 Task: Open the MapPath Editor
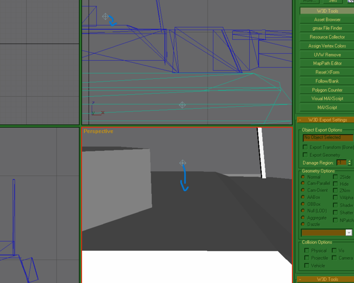327,63
